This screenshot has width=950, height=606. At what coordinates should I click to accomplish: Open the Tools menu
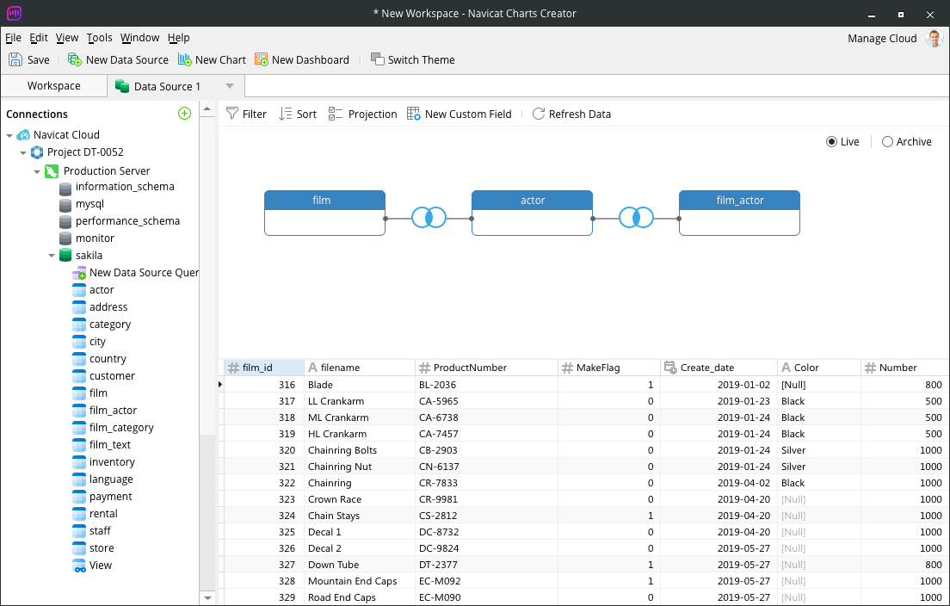99,38
